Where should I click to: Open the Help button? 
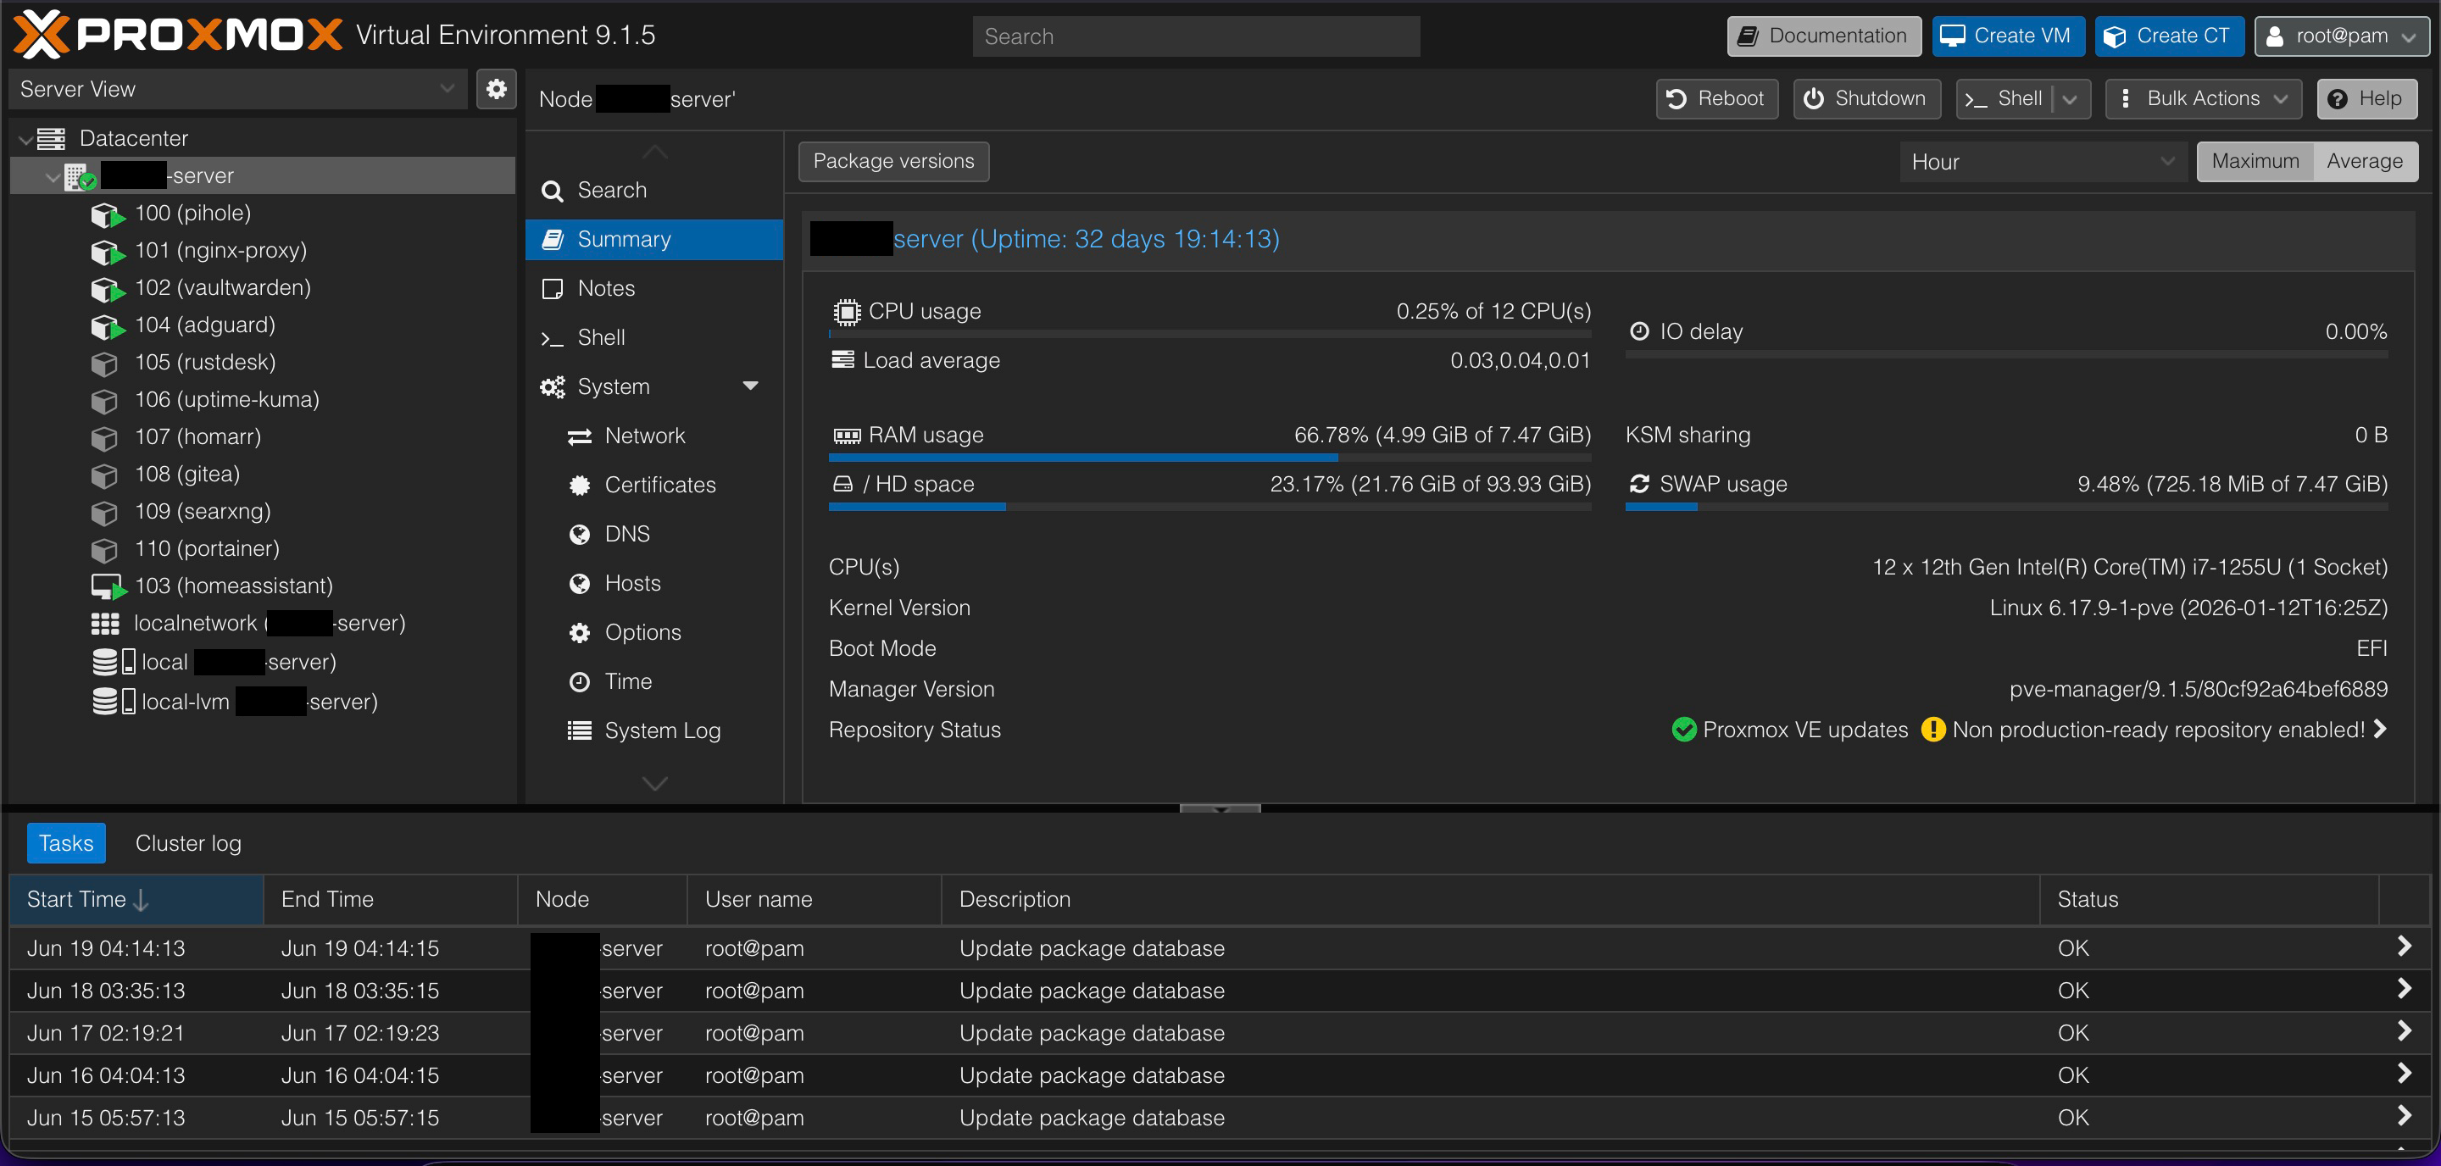click(x=2366, y=99)
